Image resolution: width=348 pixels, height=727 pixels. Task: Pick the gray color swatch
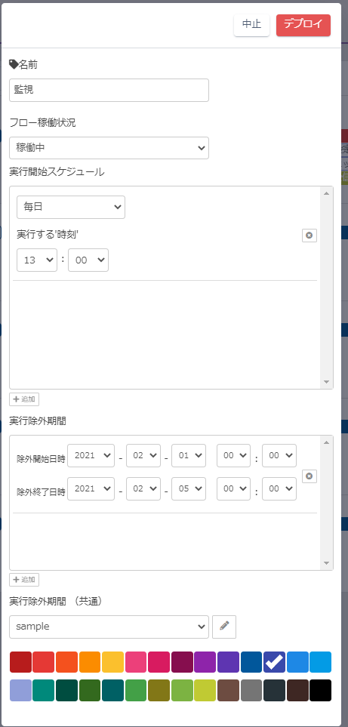point(251,690)
